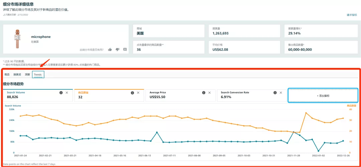
Task: Show info for 商品数量 metric
Action: pos(132,93)
